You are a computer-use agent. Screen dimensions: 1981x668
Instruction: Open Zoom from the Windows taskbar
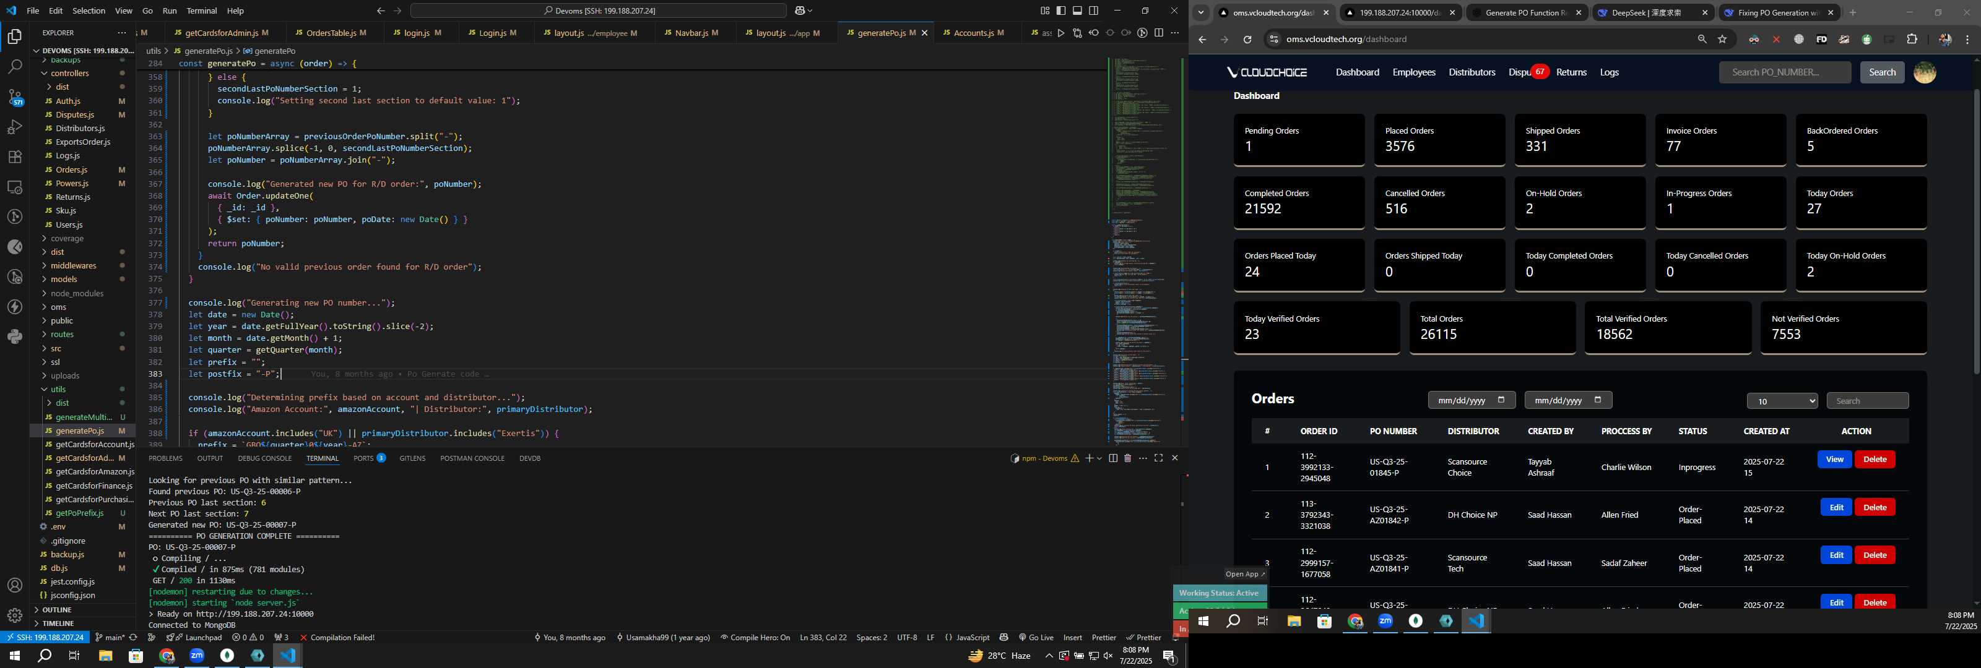(x=197, y=656)
